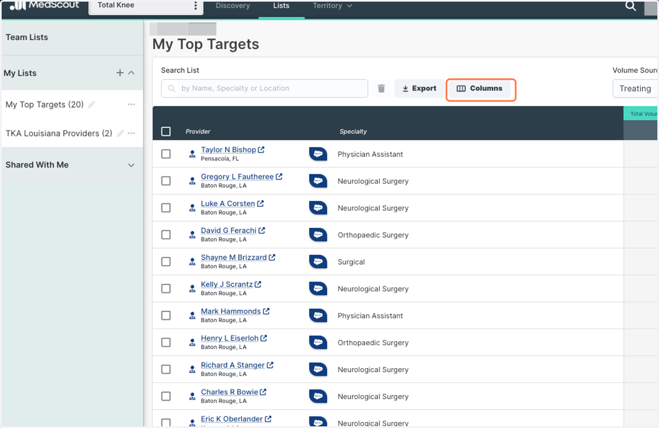
Task: Open external link icon next to Mark Hammonds
Action: tap(266, 311)
